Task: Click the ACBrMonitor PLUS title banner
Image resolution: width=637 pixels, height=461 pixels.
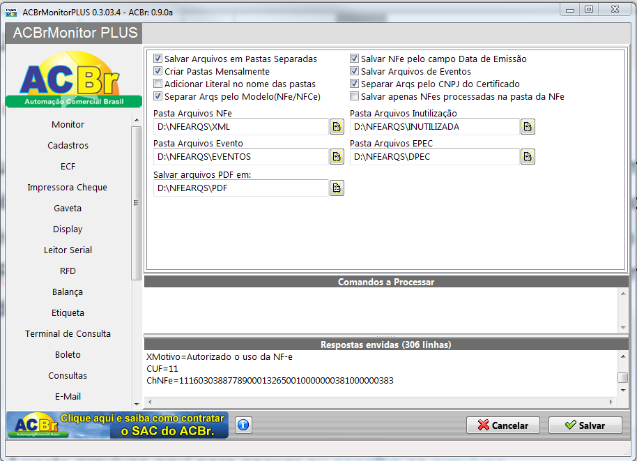Action: point(75,33)
